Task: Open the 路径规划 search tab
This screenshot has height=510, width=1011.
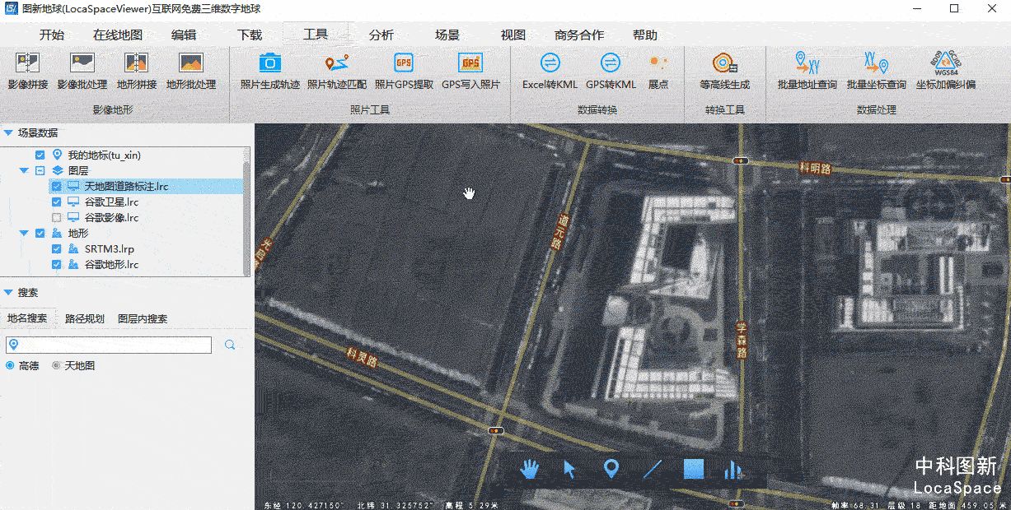Action: point(85,318)
